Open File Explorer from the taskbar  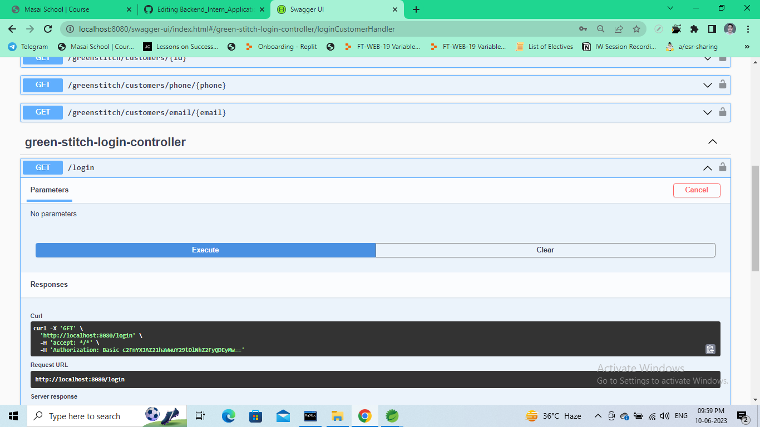pos(337,415)
